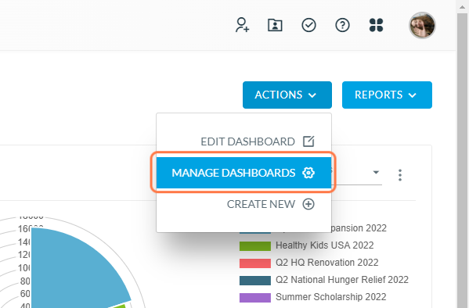The width and height of the screenshot is (469, 308).
Task: Open the Reports dropdown button
Action: (387, 95)
